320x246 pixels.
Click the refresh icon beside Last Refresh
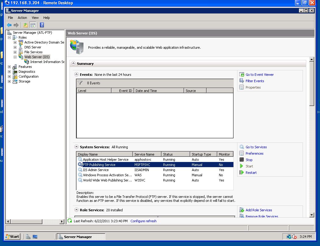coord(70,221)
